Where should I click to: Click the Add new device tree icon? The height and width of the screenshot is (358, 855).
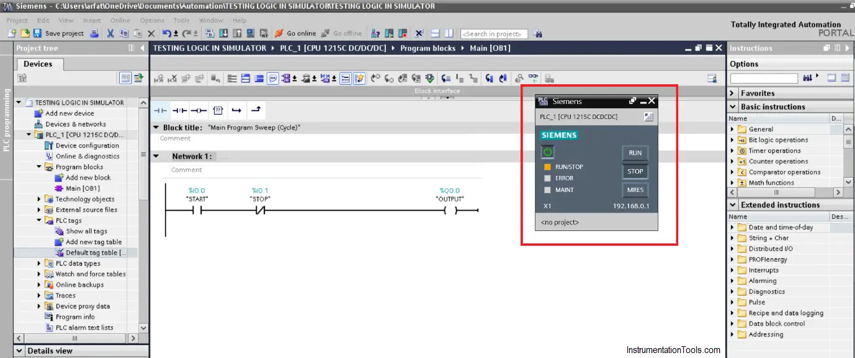[39, 113]
